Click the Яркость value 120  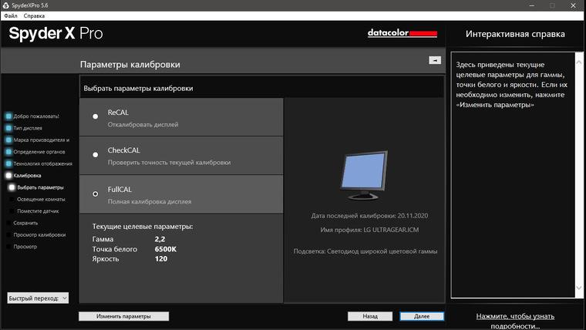pyautogui.click(x=161, y=259)
